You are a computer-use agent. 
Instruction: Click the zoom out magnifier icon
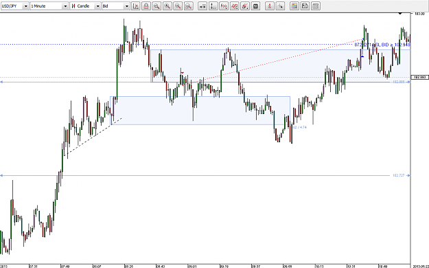pyautogui.click(x=178, y=6)
